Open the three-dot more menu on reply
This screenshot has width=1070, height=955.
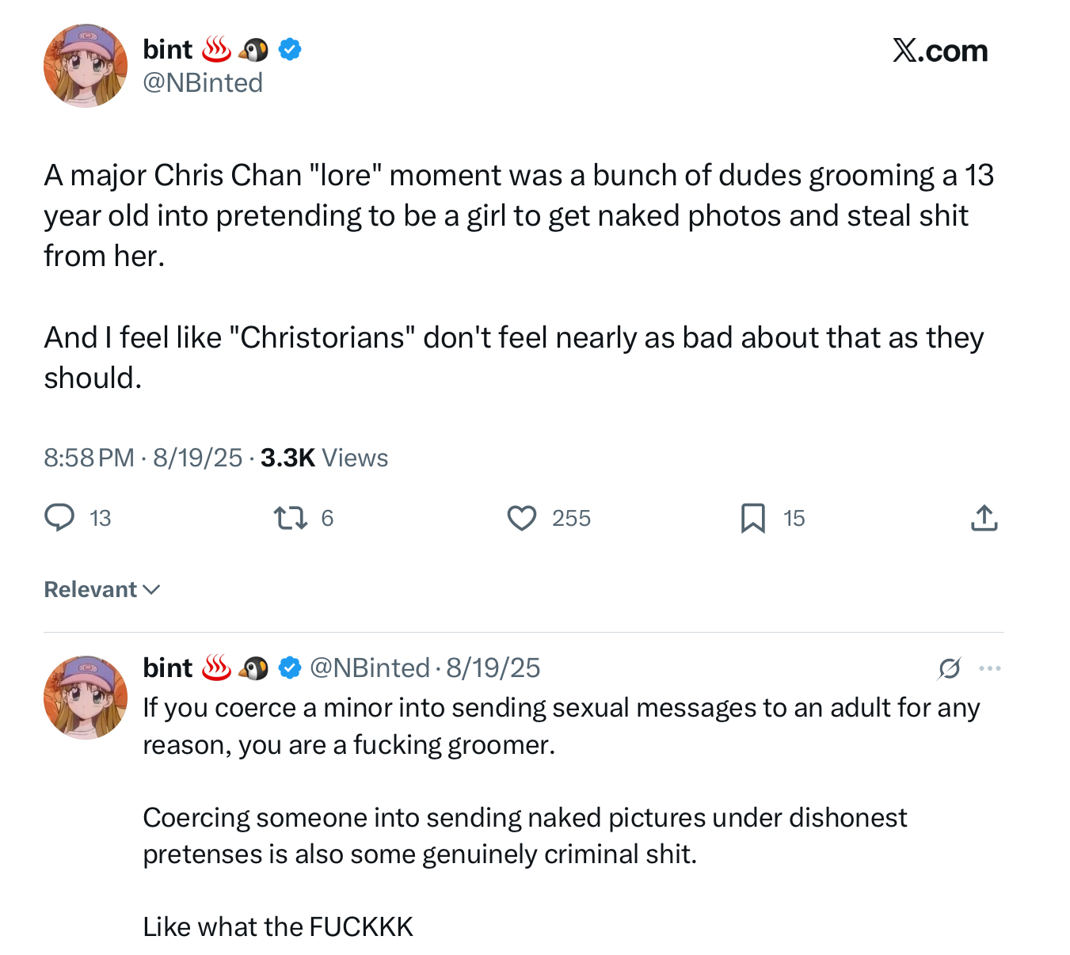coord(990,668)
